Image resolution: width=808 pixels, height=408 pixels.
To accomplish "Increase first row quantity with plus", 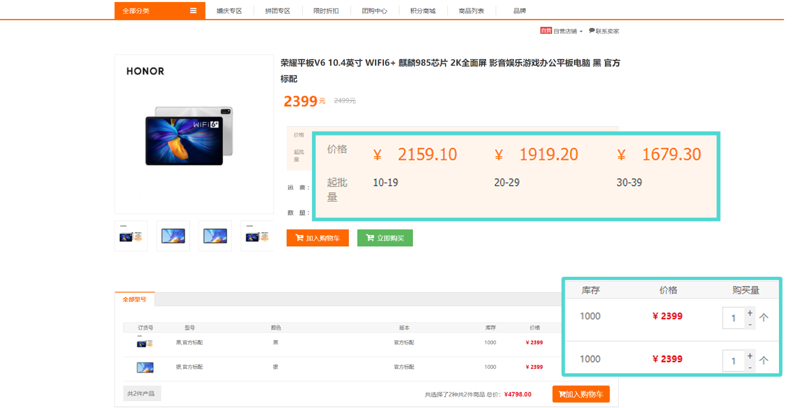I will 750,313.
